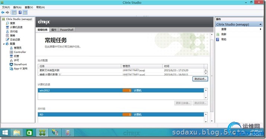Click the delivery group list scroll-up arrow
Screen dimensions: 266x139
(206, 114)
